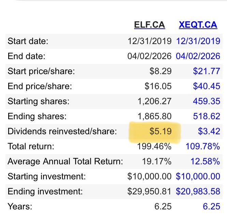Select ELF start price $8.29

pyautogui.click(x=160, y=71)
